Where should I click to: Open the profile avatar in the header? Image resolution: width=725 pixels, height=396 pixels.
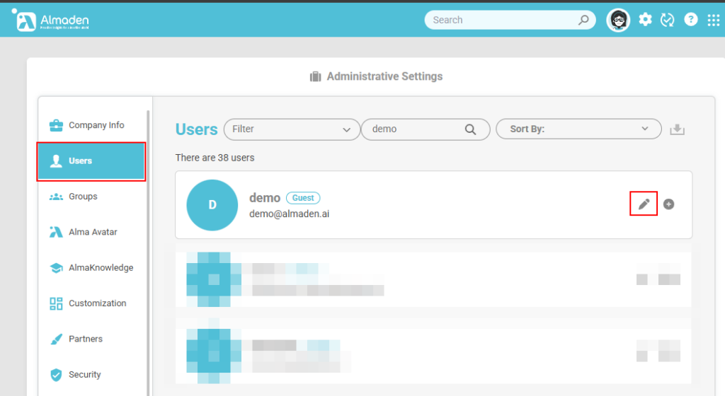point(618,20)
